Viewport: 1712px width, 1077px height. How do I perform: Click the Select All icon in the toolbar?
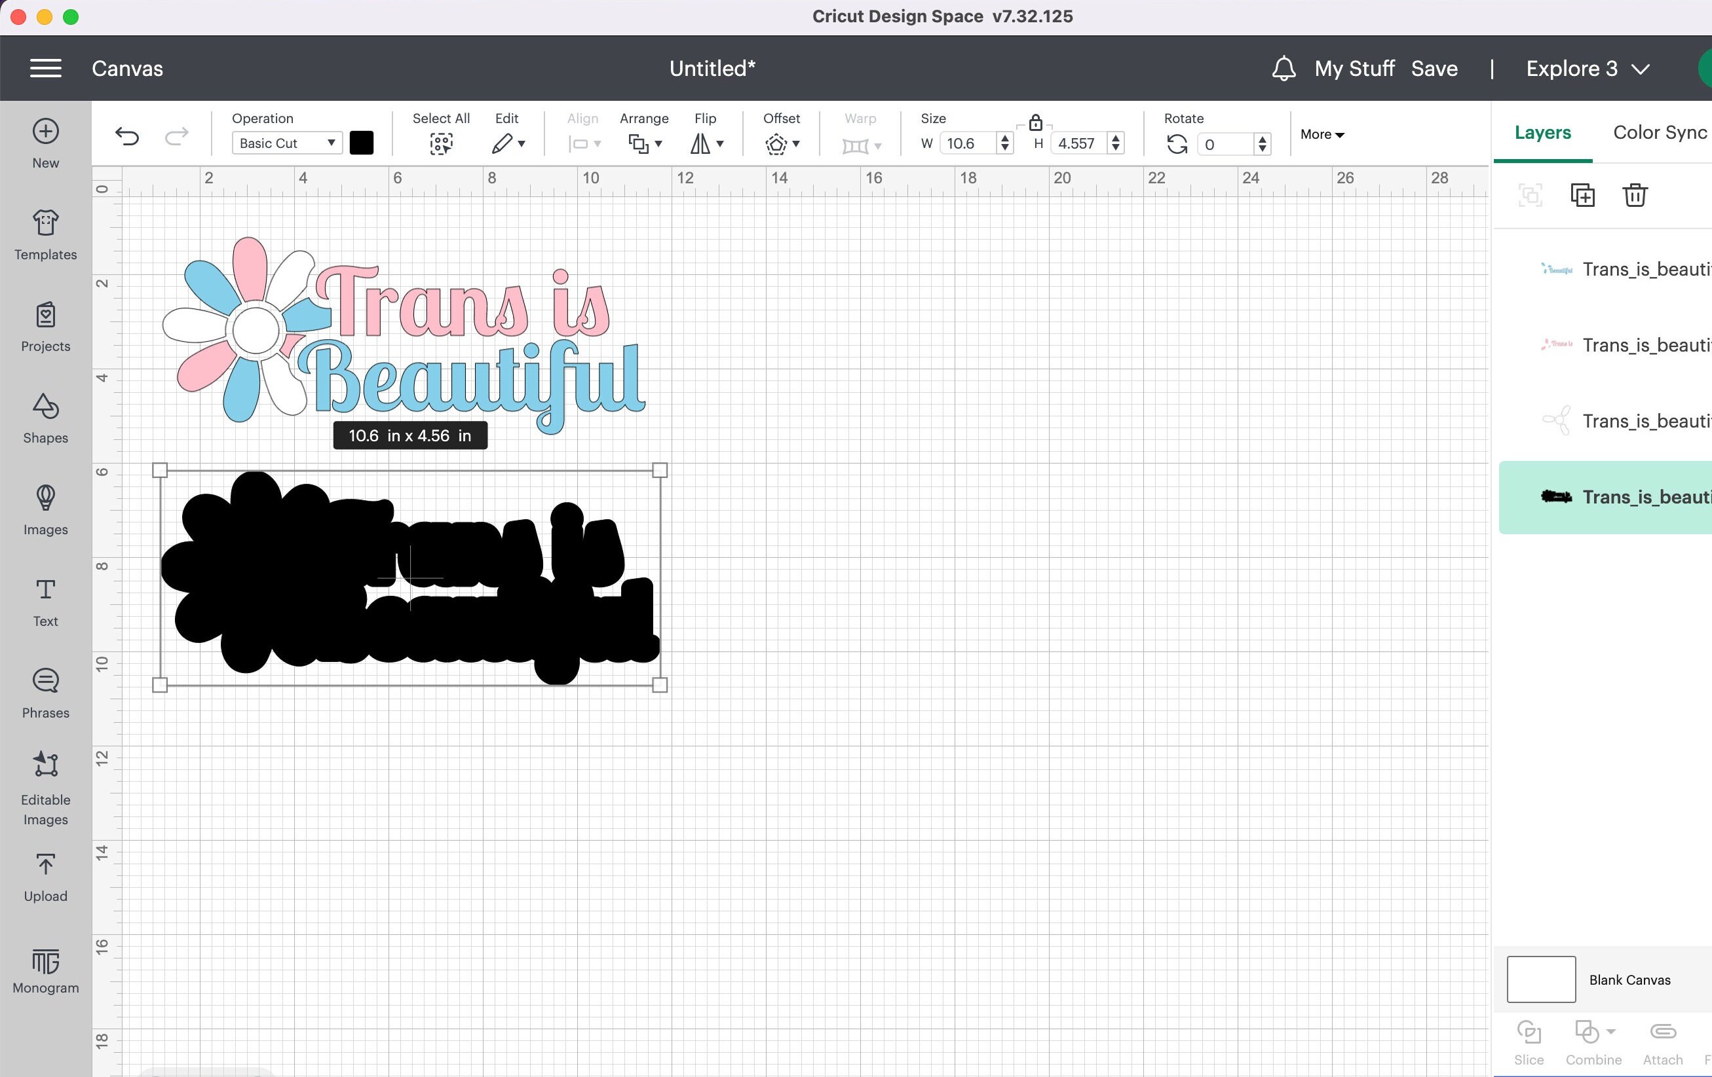point(441,143)
